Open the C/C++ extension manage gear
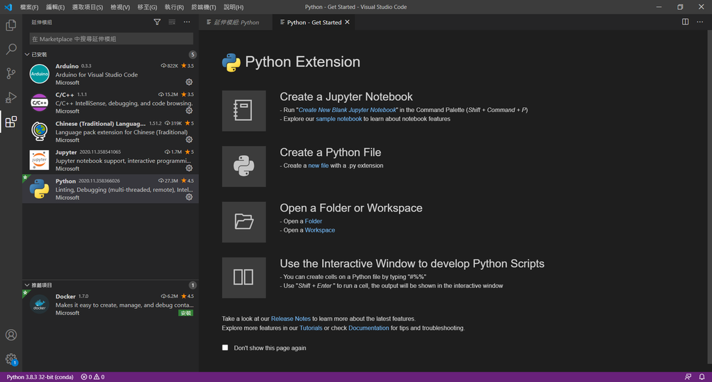This screenshot has width=712, height=382. 189,111
